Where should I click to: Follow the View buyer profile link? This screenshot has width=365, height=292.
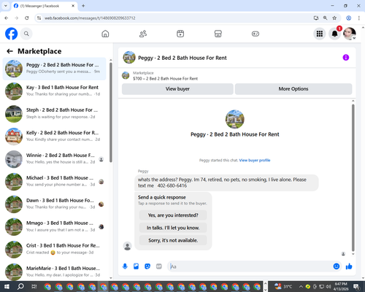(255, 160)
